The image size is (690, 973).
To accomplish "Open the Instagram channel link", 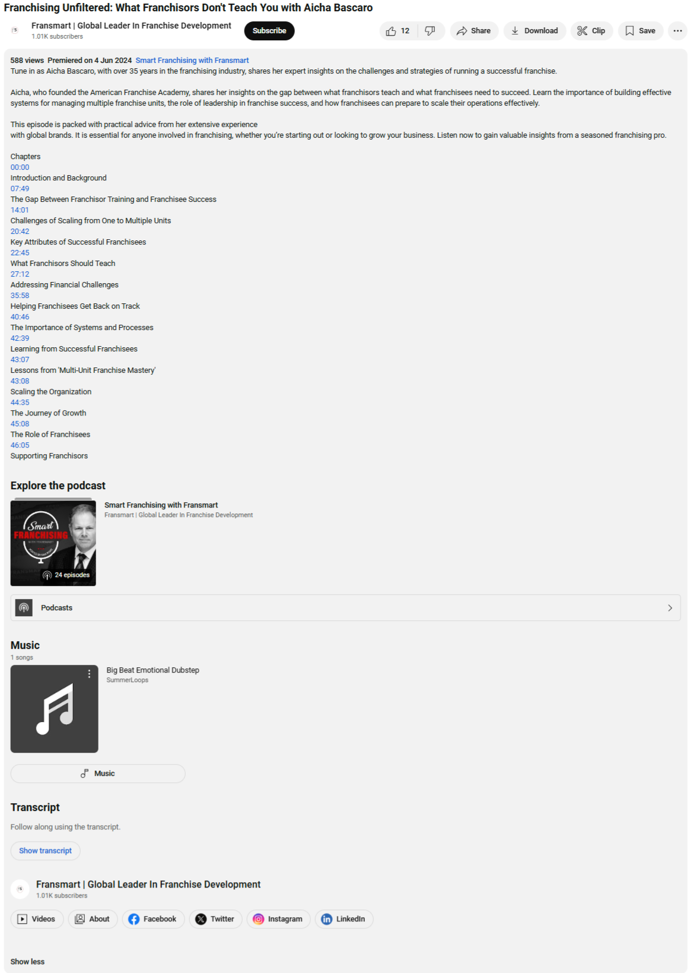I will 278,919.
